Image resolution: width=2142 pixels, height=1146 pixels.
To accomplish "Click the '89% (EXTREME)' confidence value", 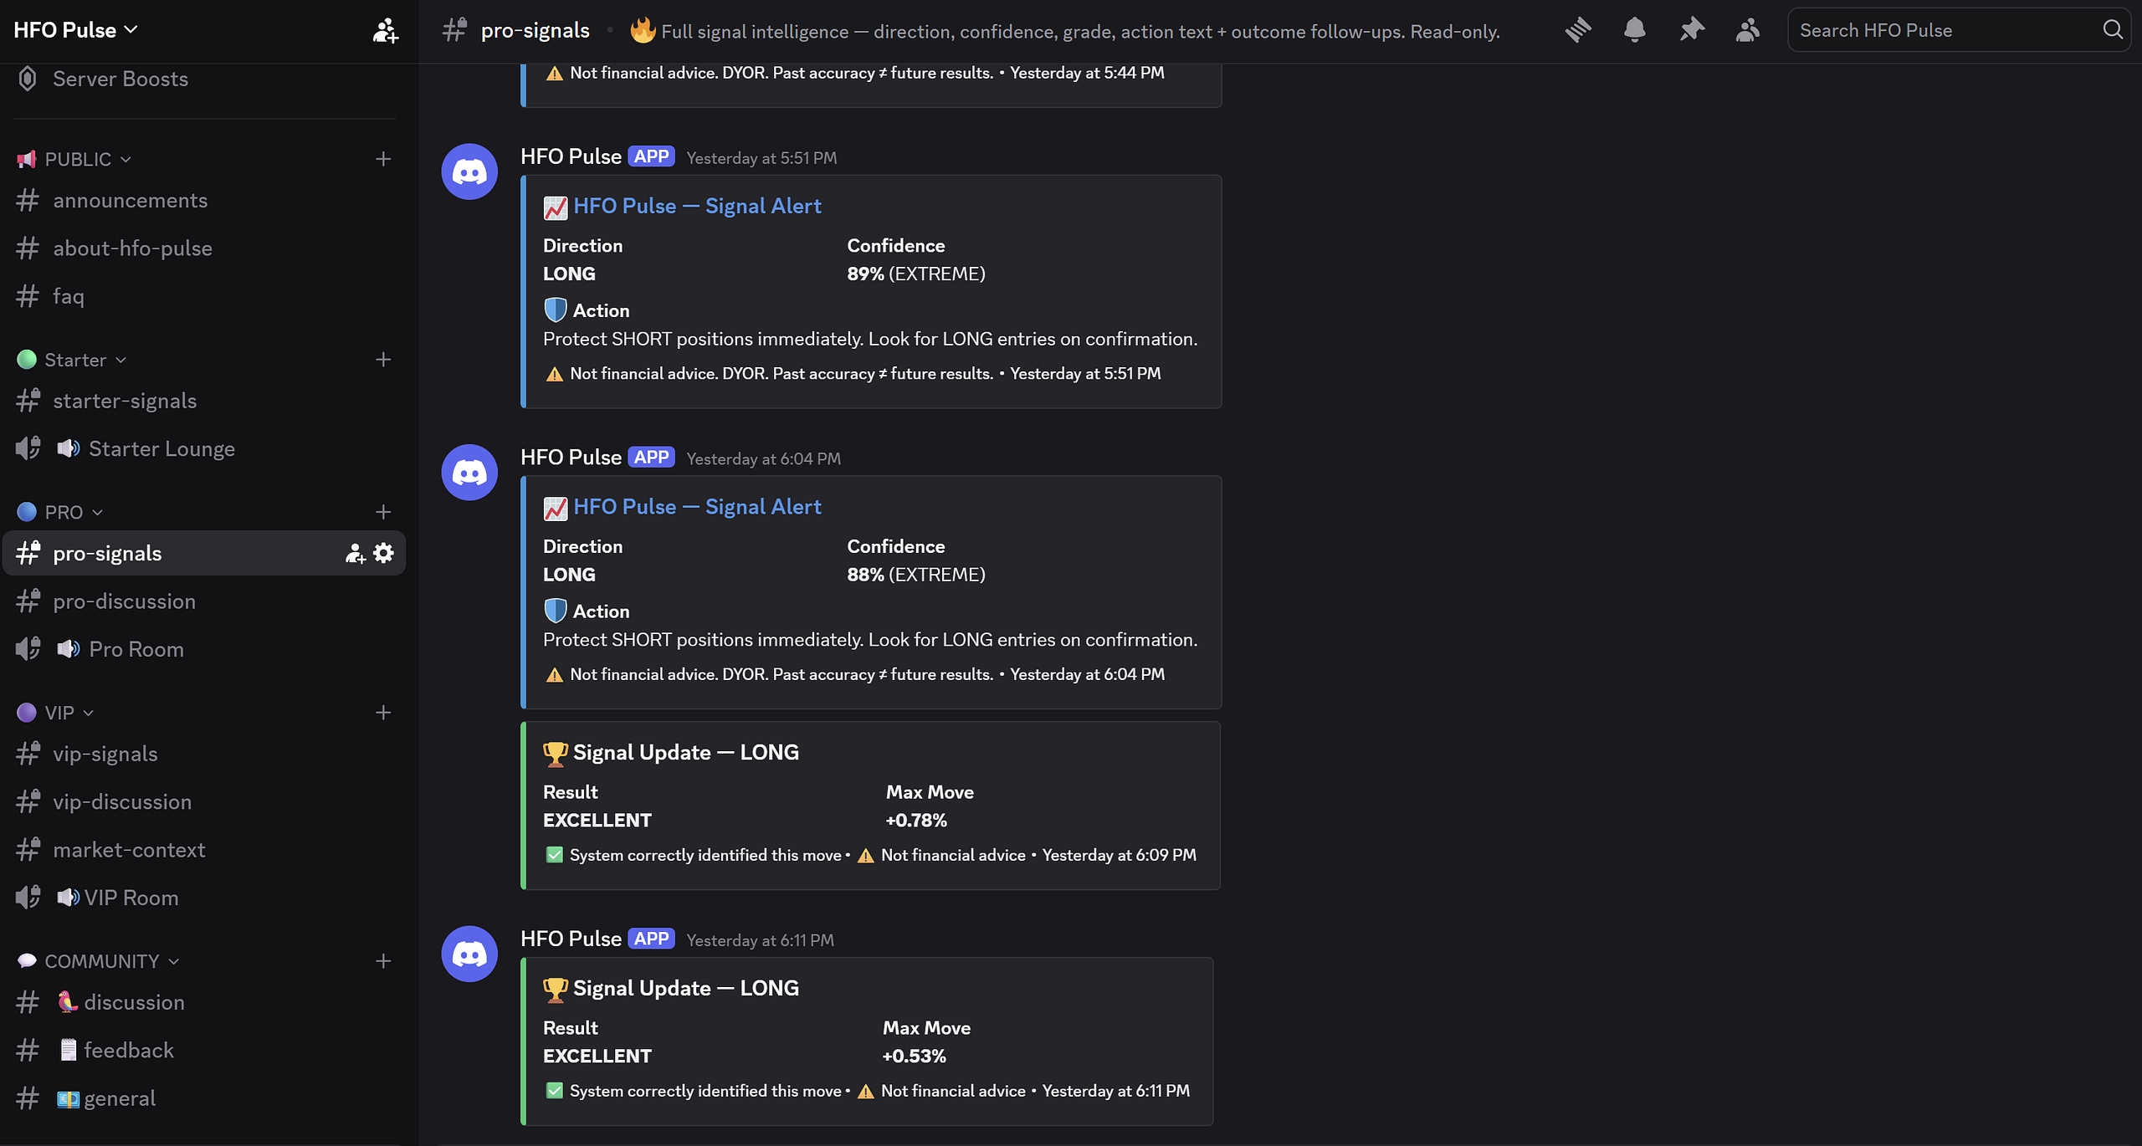I will coord(916,274).
